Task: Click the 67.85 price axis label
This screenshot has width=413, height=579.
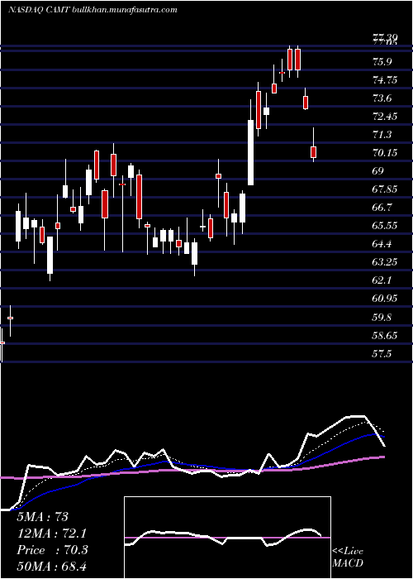Action: (x=385, y=189)
